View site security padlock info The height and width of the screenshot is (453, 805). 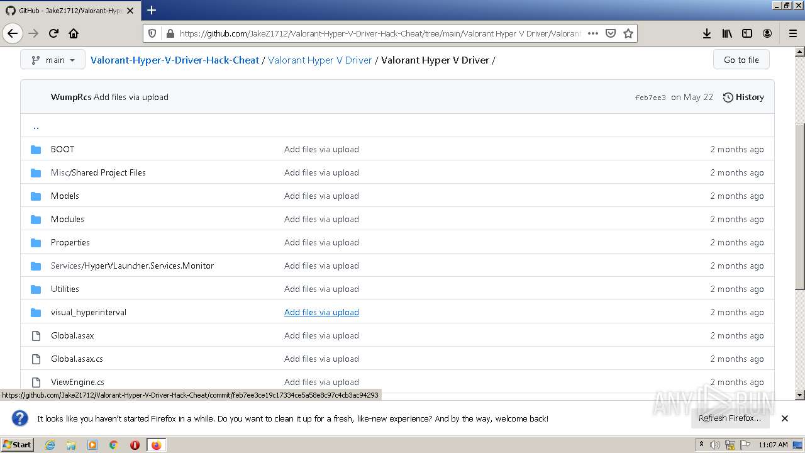169,33
